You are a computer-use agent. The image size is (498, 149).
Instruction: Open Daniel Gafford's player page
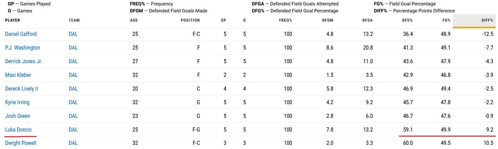(21, 34)
